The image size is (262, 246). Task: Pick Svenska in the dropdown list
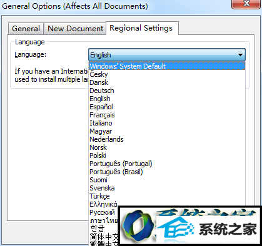[167, 188]
